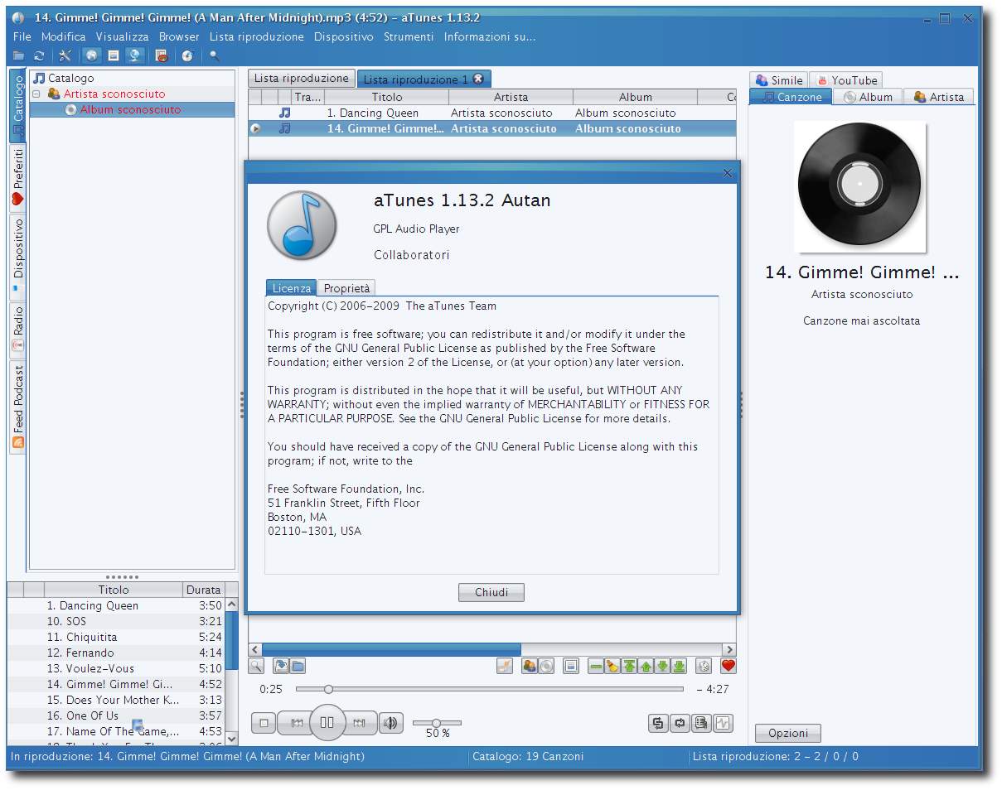Open the Lista riproduzione menu
Viewport: 1002px width, 790px height.
coord(257,36)
